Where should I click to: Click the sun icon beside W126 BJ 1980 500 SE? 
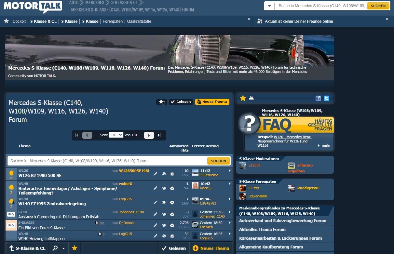point(11,173)
